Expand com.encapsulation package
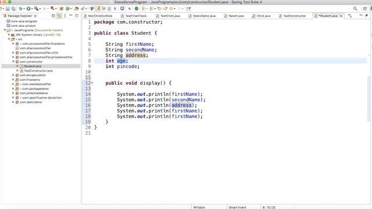Image resolution: width=372 pixels, height=209 pixels. (13, 75)
